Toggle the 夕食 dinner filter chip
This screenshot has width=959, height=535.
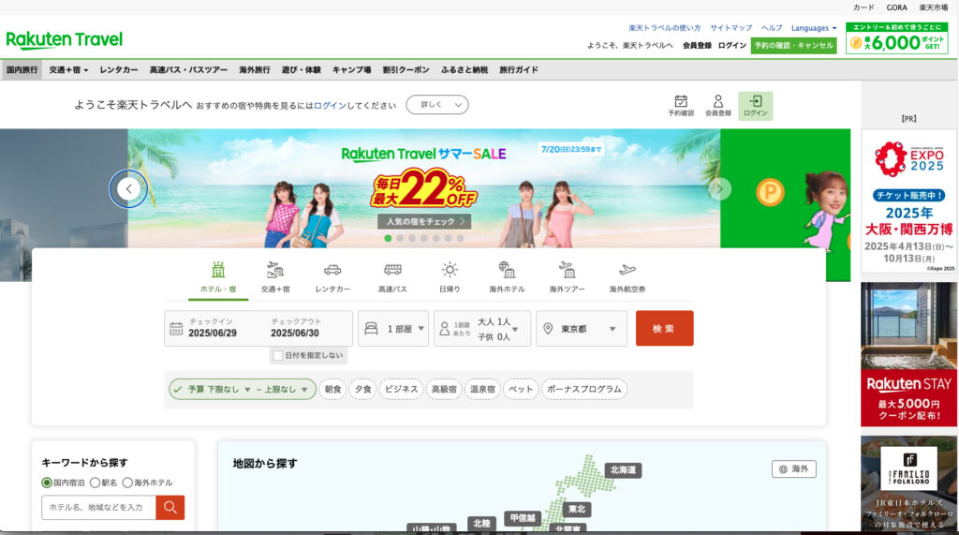362,389
